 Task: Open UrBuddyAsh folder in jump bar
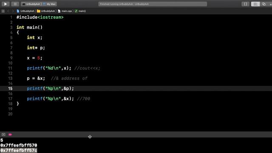pos(46,11)
